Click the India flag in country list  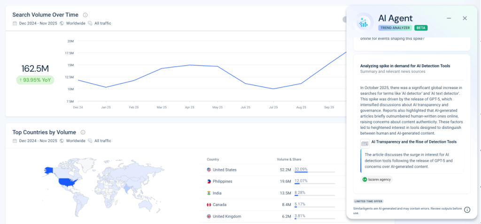coord(209,193)
